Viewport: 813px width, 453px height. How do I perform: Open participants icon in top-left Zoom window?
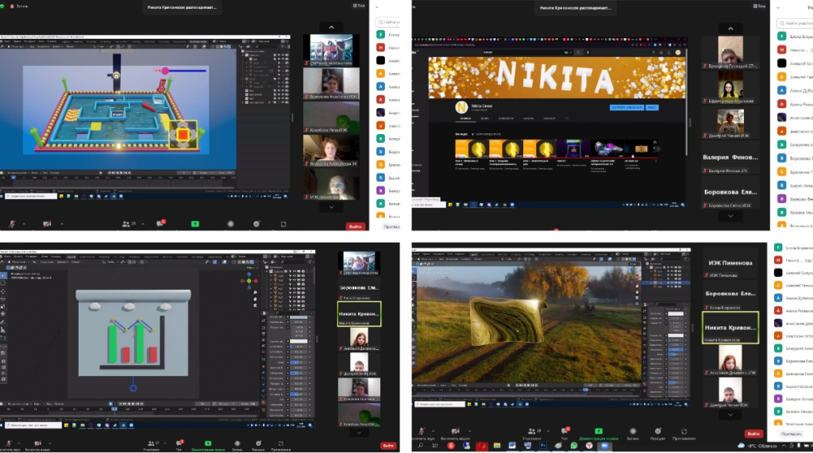pos(126,224)
